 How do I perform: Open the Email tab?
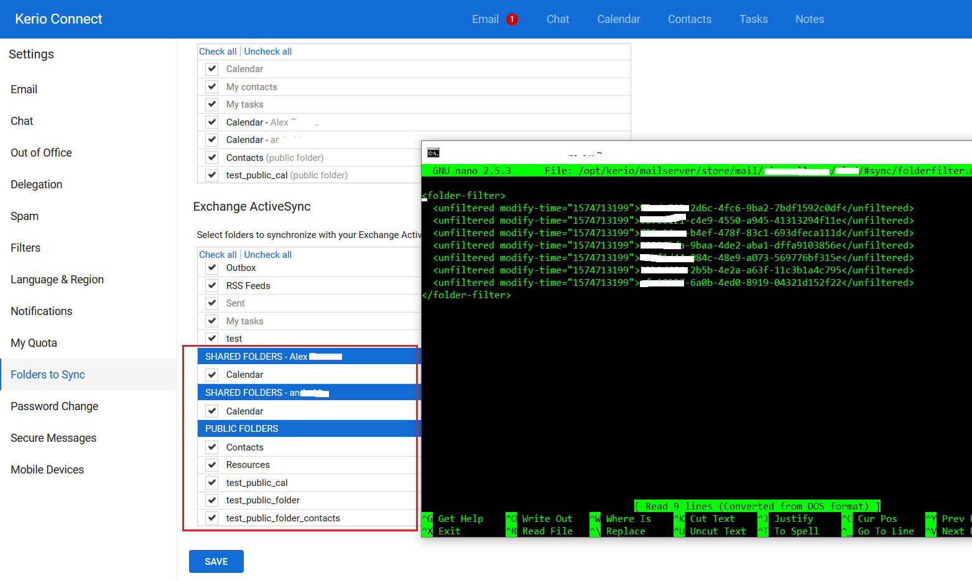485,19
